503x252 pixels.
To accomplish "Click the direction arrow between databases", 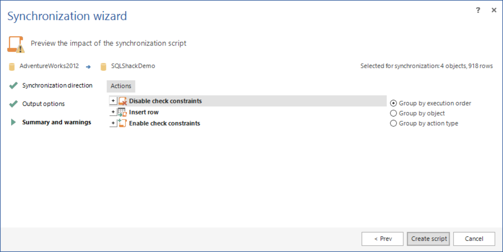I will (x=88, y=67).
